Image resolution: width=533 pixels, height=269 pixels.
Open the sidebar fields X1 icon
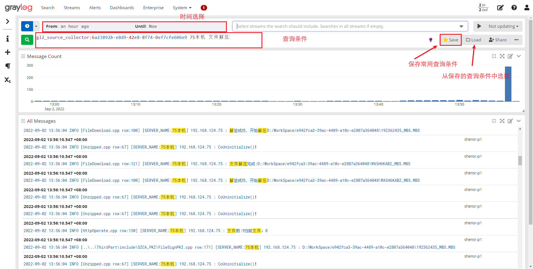point(7,80)
